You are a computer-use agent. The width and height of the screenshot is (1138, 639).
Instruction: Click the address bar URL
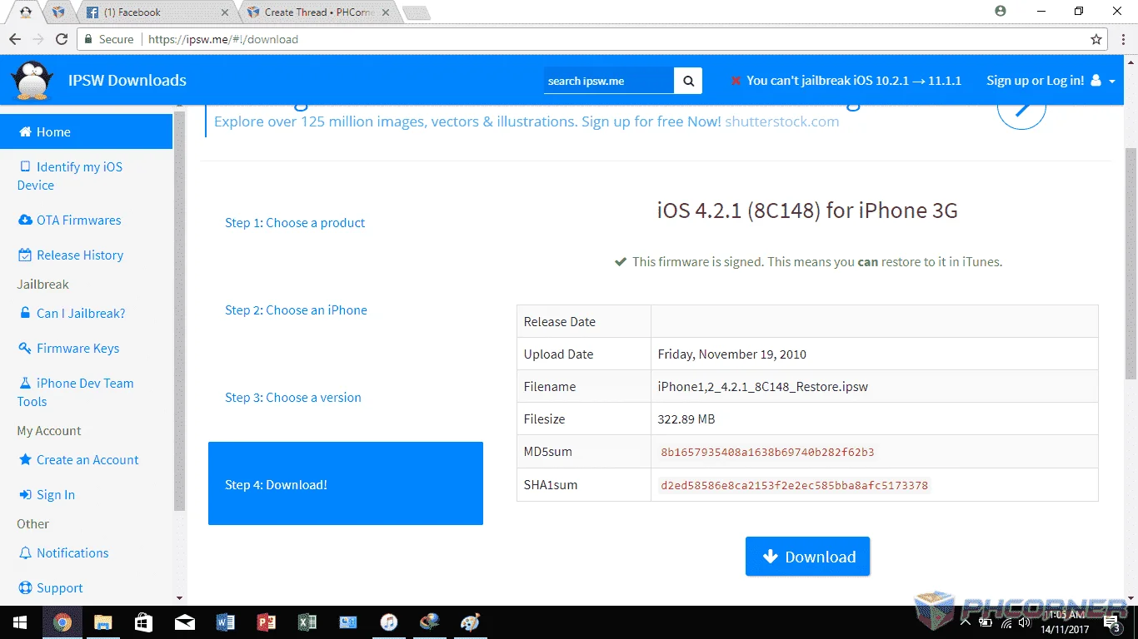click(222, 39)
